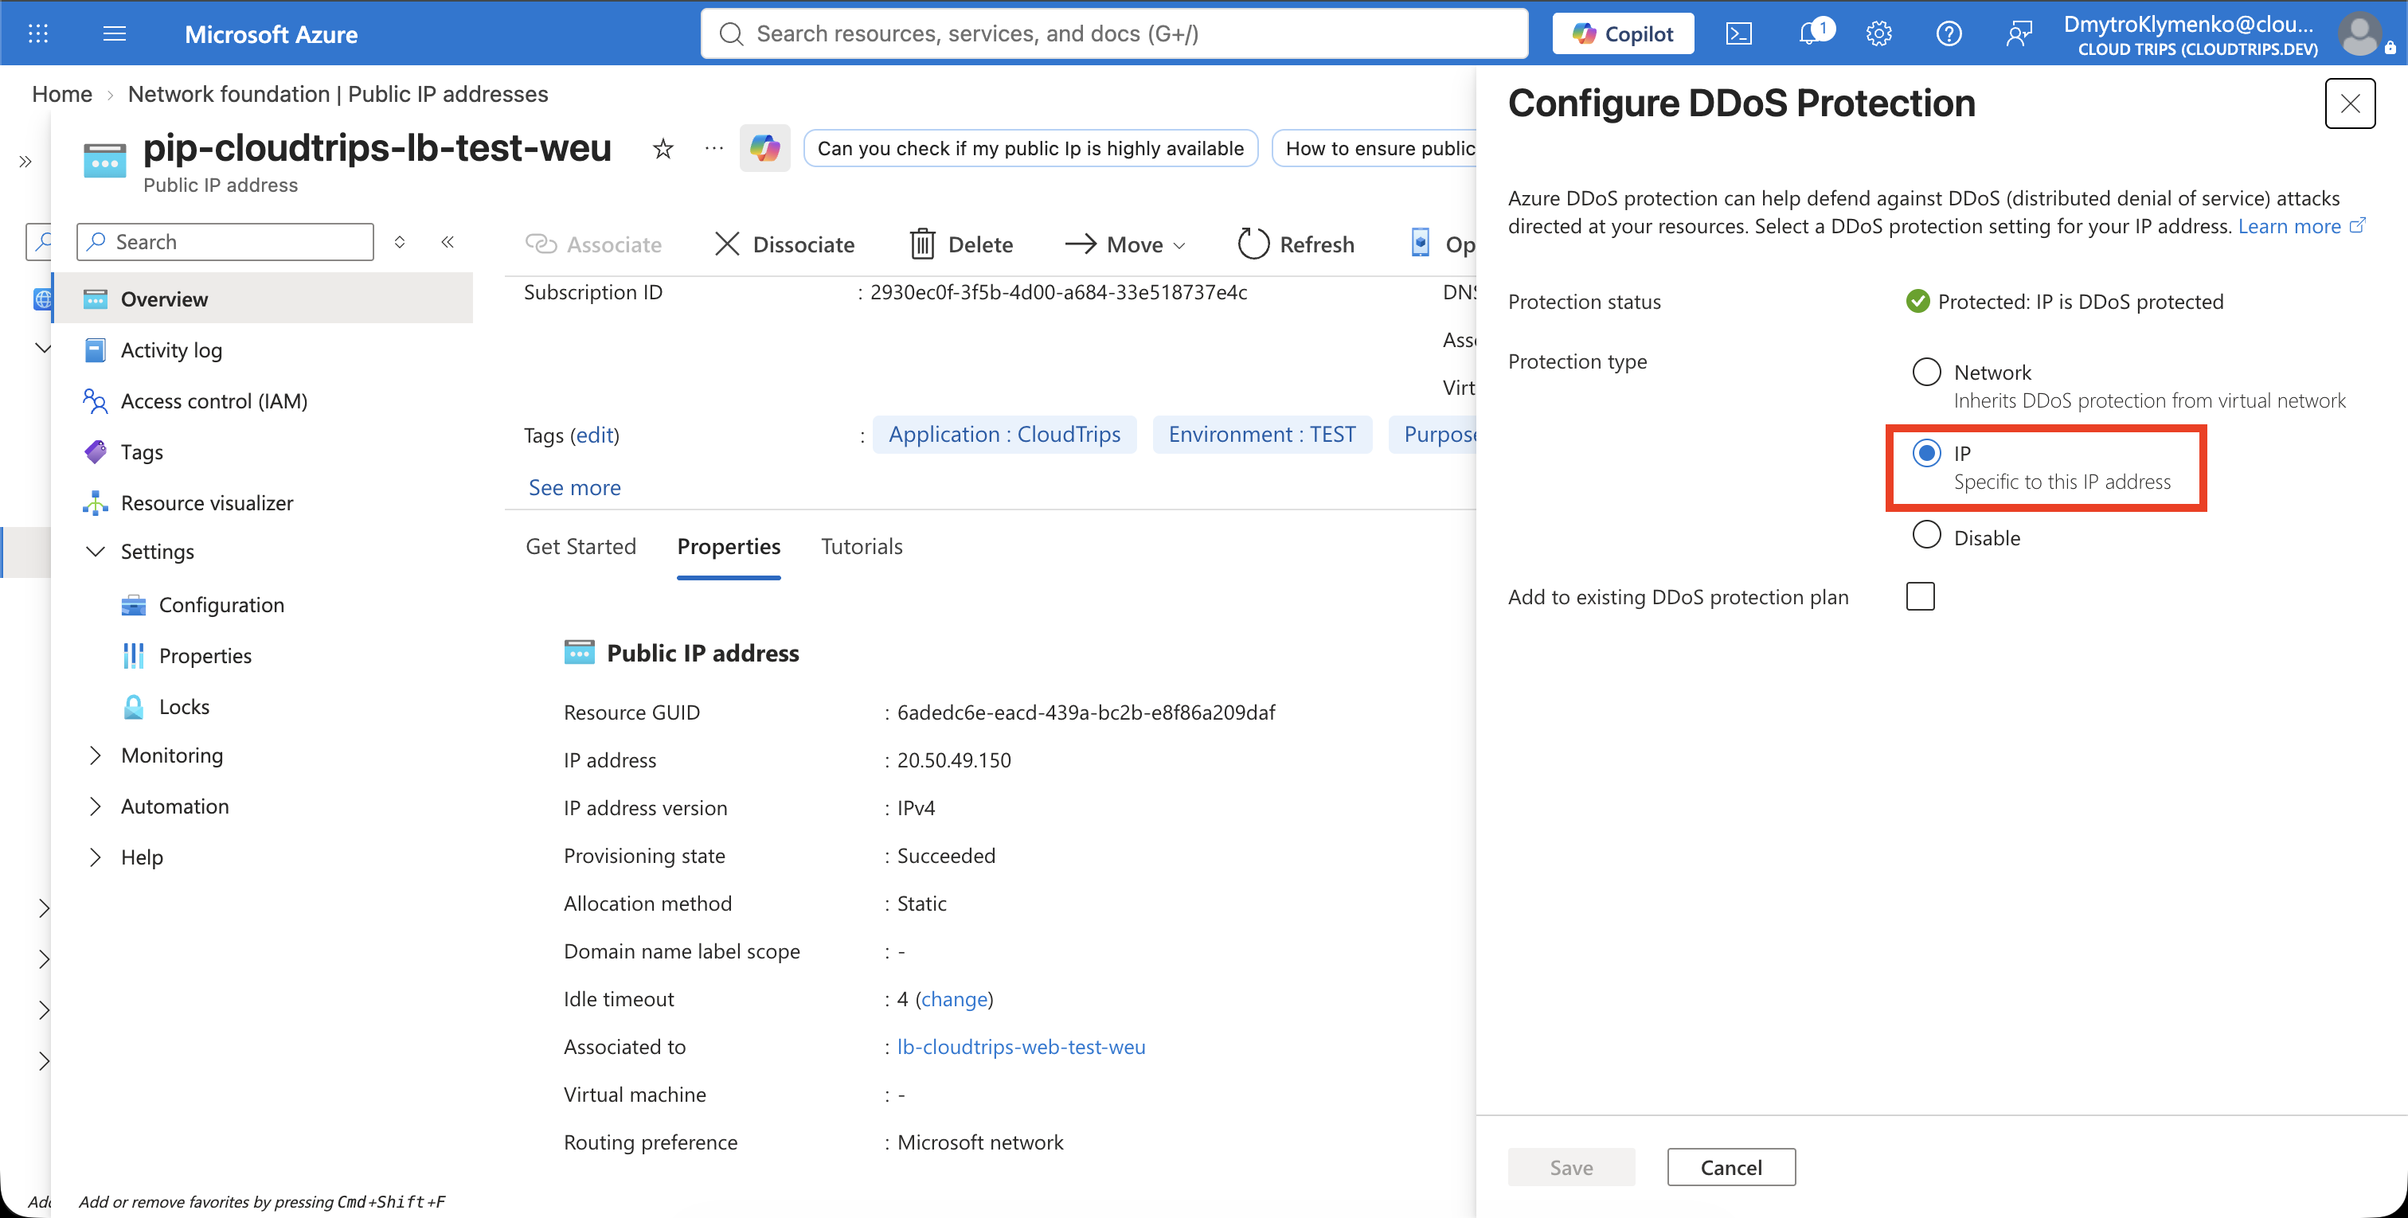Open Overview in resource menu
This screenshot has width=2408, height=1218.
point(264,299)
